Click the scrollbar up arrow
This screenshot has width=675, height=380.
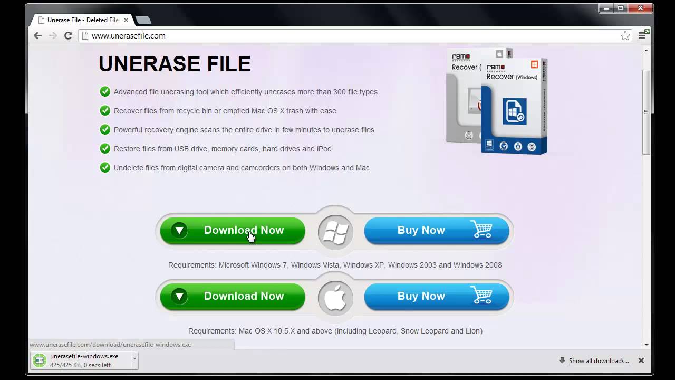647,50
